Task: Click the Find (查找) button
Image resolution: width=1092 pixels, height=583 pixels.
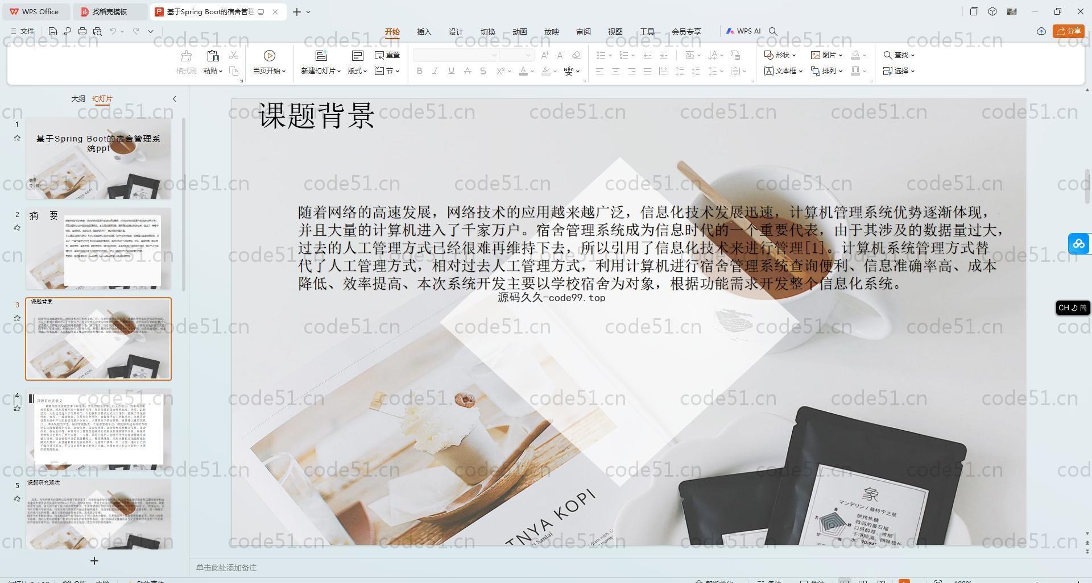Action: 899,55
